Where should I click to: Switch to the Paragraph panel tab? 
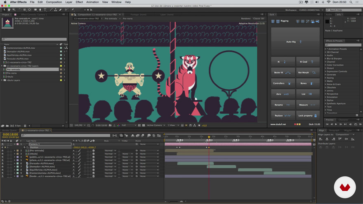coord(334,131)
